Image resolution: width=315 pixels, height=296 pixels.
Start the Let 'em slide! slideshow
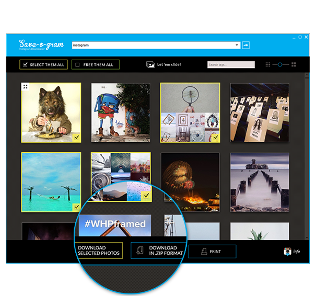(x=168, y=65)
